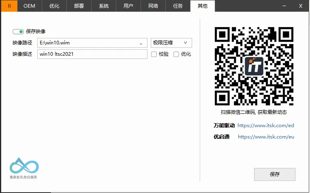Open the 部署 tab

tap(79, 6)
